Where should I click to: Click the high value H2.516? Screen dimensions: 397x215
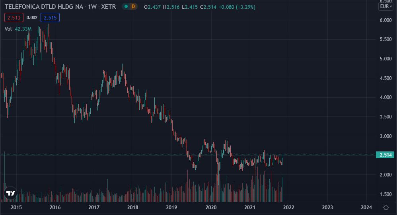tap(171, 7)
